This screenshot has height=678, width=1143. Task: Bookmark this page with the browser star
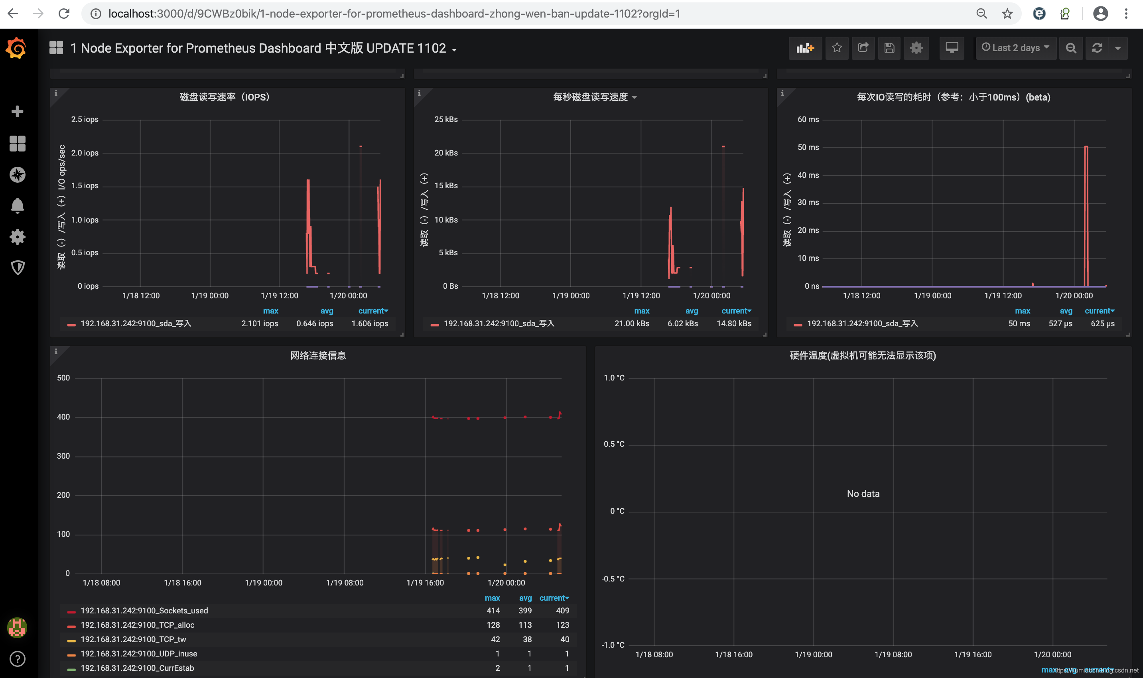click(1007, 14)
